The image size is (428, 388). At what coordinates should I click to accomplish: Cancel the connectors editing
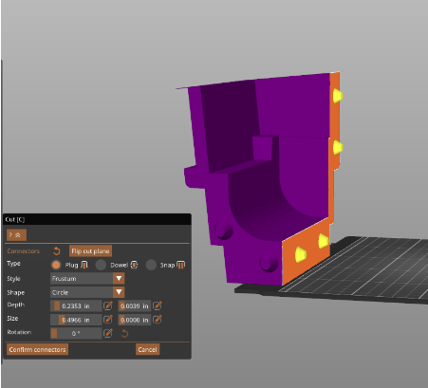coord(147,349)
